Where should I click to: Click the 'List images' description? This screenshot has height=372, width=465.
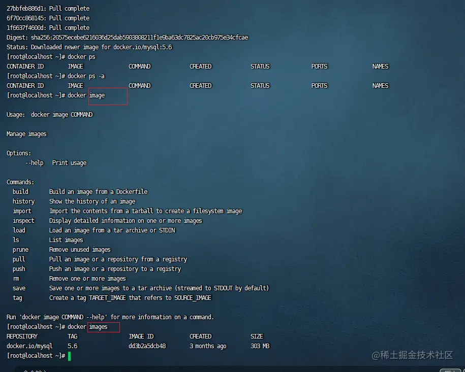click(66, 240)
